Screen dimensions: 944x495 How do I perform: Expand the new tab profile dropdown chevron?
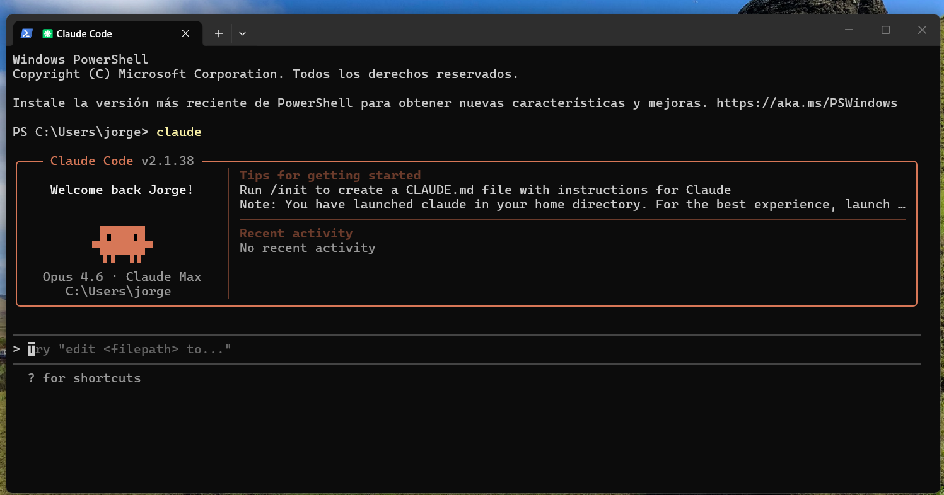pos(242,33)
